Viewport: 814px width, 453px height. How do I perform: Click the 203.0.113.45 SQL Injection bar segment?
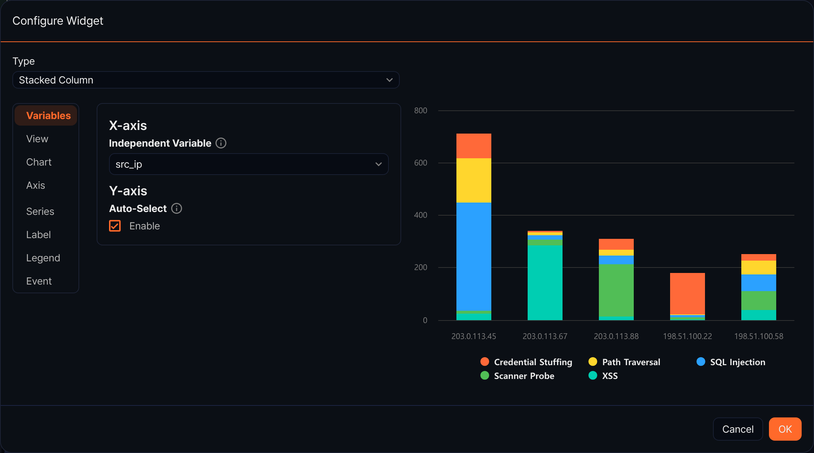point(474,256)
